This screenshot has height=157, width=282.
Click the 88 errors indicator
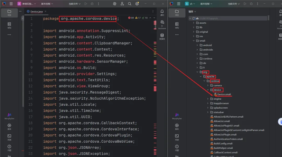131,18
